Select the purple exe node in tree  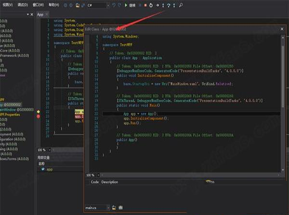click(x=2, y=75)
